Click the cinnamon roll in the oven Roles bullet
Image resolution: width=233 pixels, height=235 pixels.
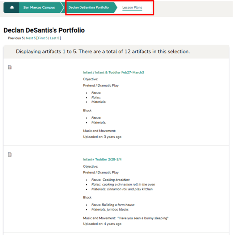coord(123,184)
